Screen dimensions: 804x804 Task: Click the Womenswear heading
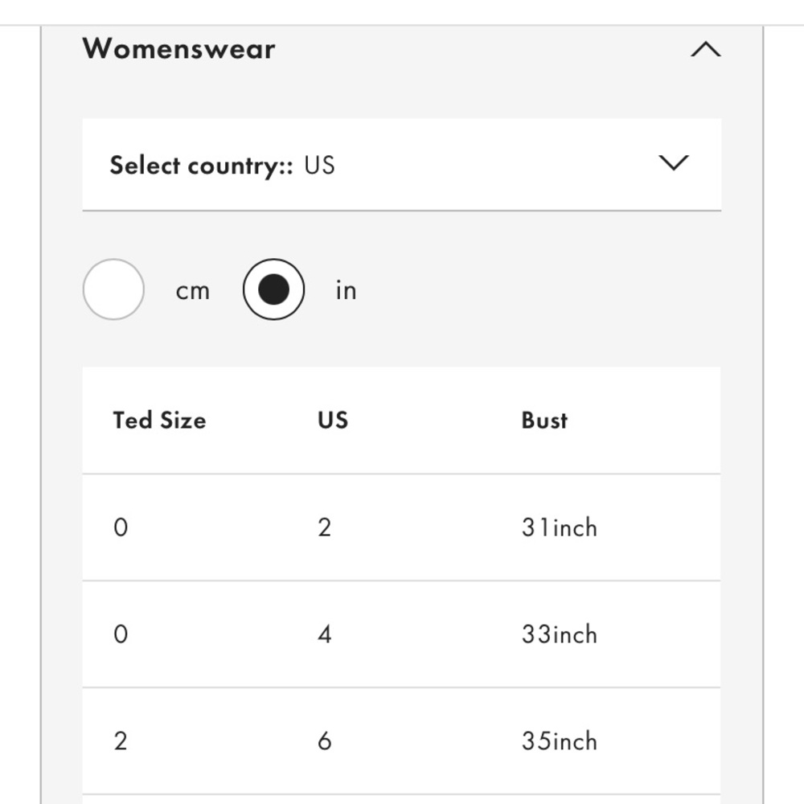pos(178,49)
